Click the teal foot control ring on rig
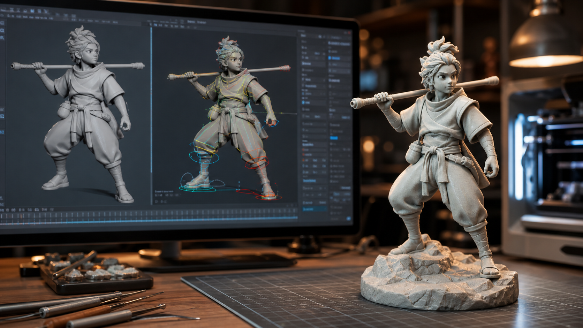This screenshot has width=583, height=328. click(197, 189)
